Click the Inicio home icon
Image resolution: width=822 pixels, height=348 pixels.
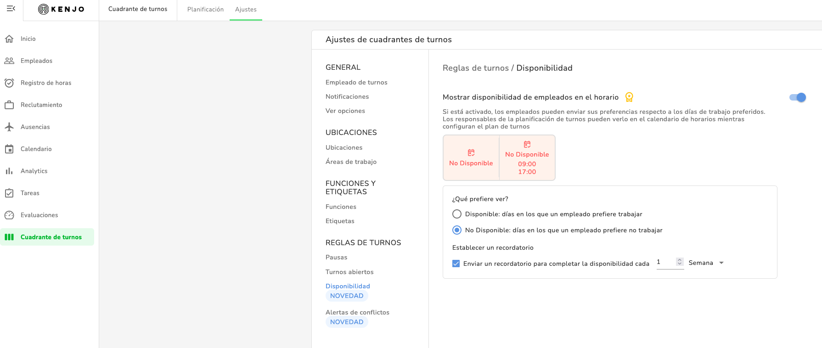(9, 39)
